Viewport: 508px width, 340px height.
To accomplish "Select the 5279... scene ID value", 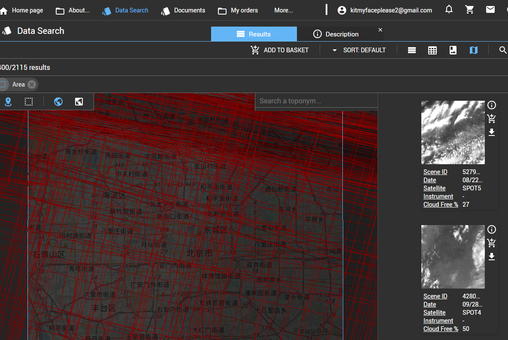I will pos(471,172).
